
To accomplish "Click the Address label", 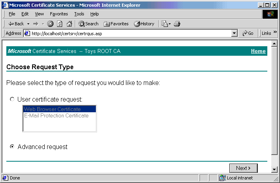I will 13,33.
